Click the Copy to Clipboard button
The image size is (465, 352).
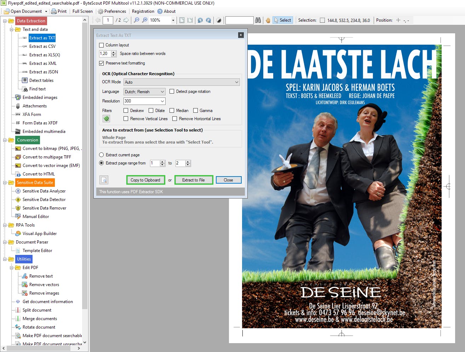[x=145, y=180]
